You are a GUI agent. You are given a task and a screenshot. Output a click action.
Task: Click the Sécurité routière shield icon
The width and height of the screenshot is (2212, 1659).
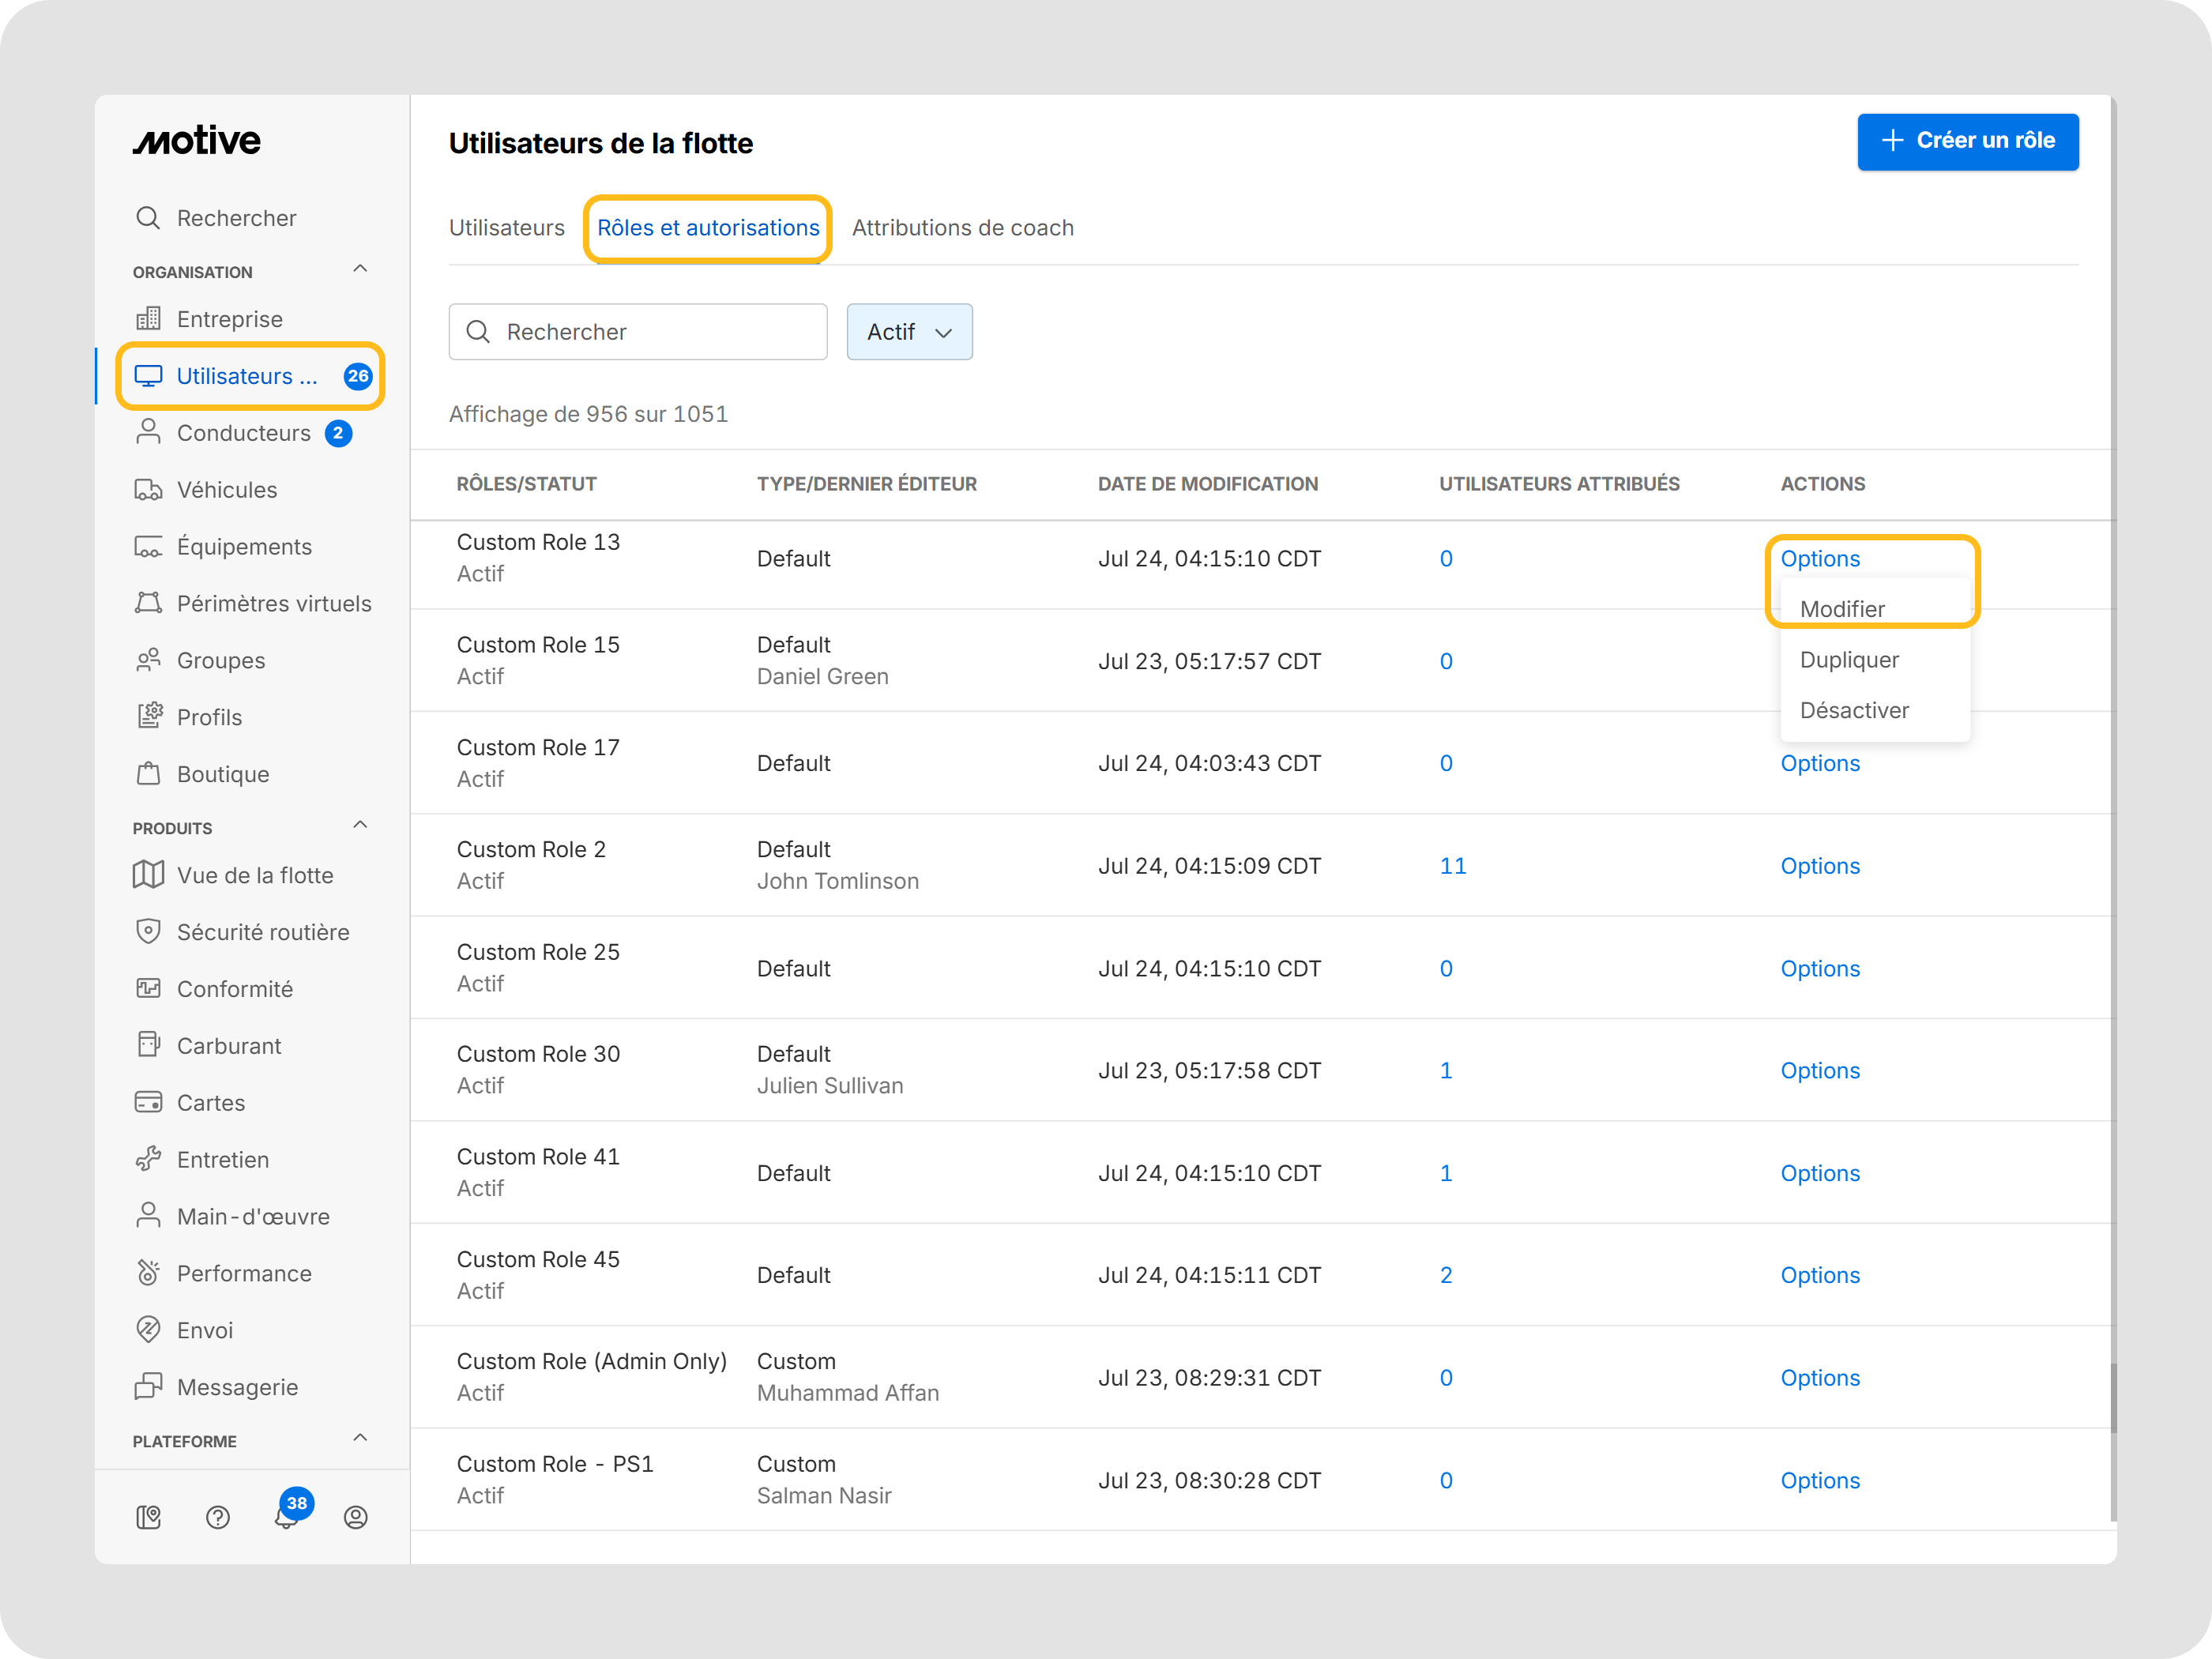(x=148, y=931)
